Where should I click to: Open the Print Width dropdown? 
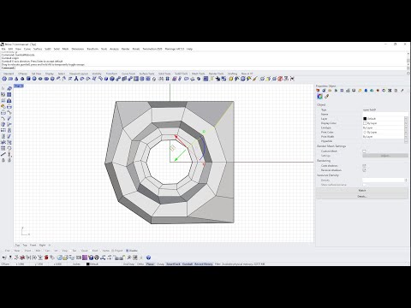[406, 137]
